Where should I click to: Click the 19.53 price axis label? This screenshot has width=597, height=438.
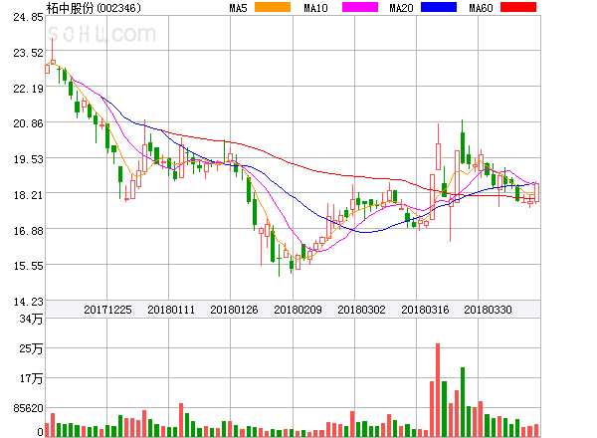click(x=29, y=159)
